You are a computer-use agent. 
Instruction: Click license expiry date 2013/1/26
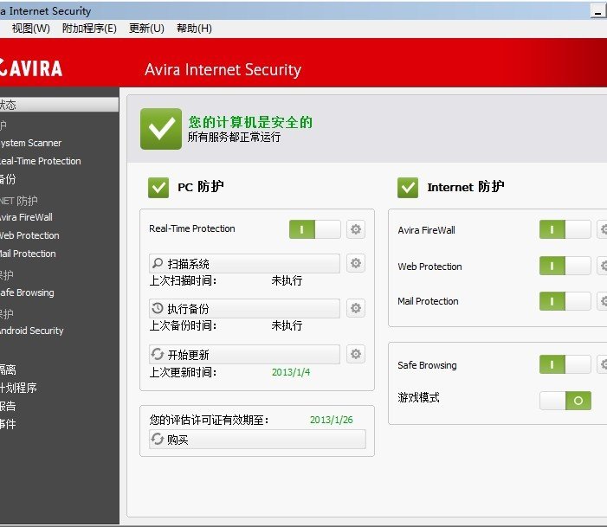click(332, 420)
